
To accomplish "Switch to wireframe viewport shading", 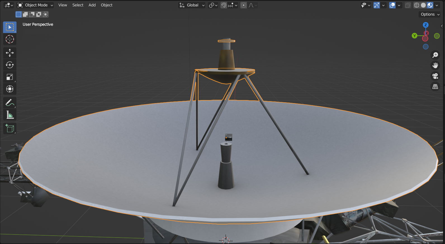I will tap(416, 5).
